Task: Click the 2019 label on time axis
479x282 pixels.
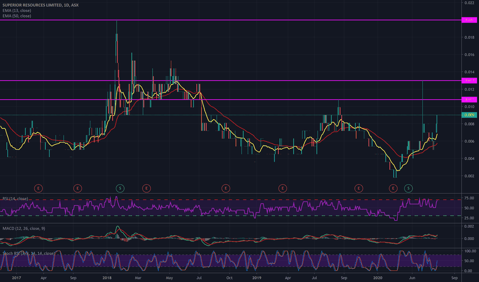Action: click(256, 278)
